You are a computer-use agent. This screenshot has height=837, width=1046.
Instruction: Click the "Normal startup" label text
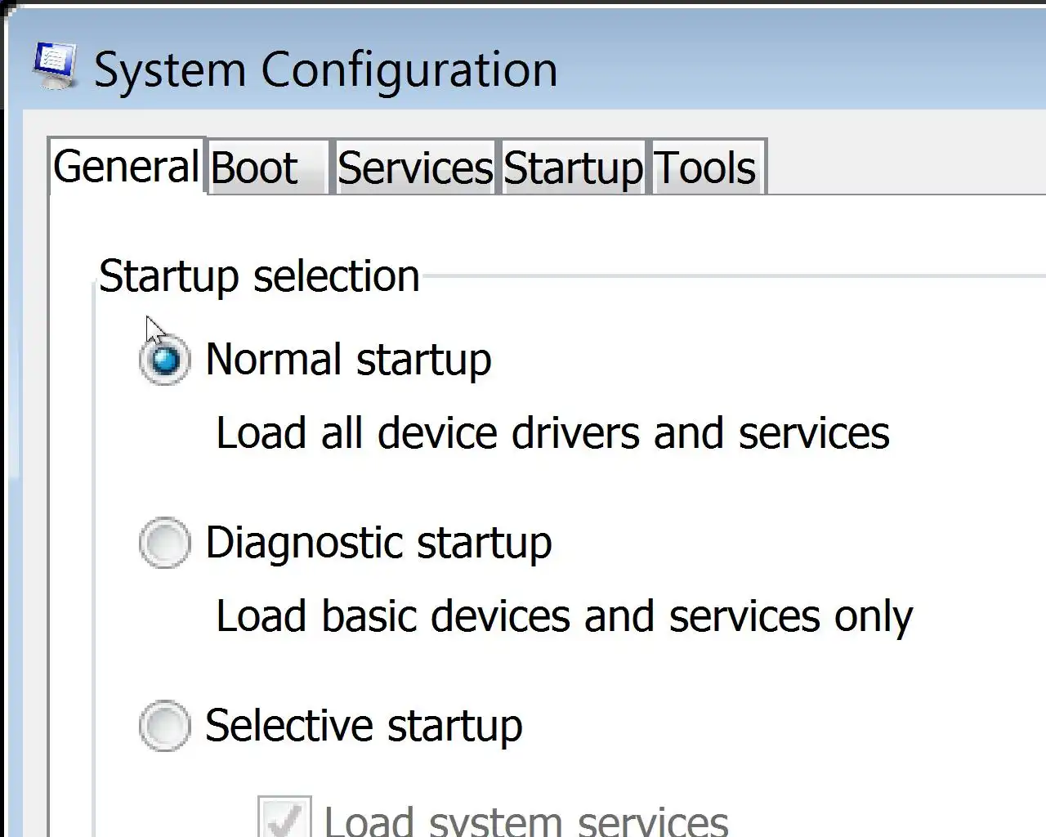point(348,360)
